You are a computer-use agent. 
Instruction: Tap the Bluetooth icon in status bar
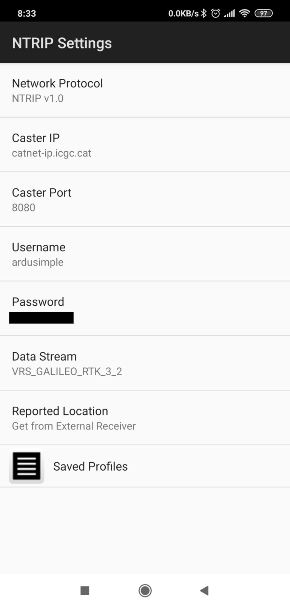click(x=205, y=13)
